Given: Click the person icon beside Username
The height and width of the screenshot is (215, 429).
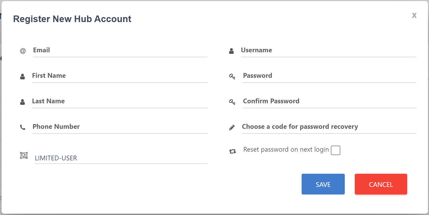Looking at the screenshot, I should click(231, 51).
